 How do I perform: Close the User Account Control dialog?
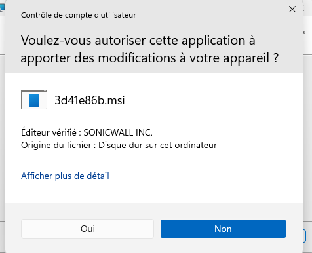pyautogui.click(x=292, y=9)
